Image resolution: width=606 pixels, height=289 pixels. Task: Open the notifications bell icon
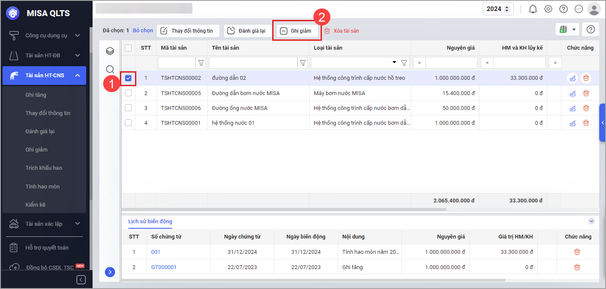click(533, 9)
